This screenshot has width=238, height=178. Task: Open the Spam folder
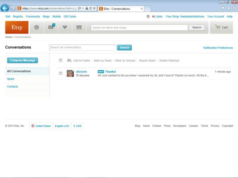tap(11, 79)
